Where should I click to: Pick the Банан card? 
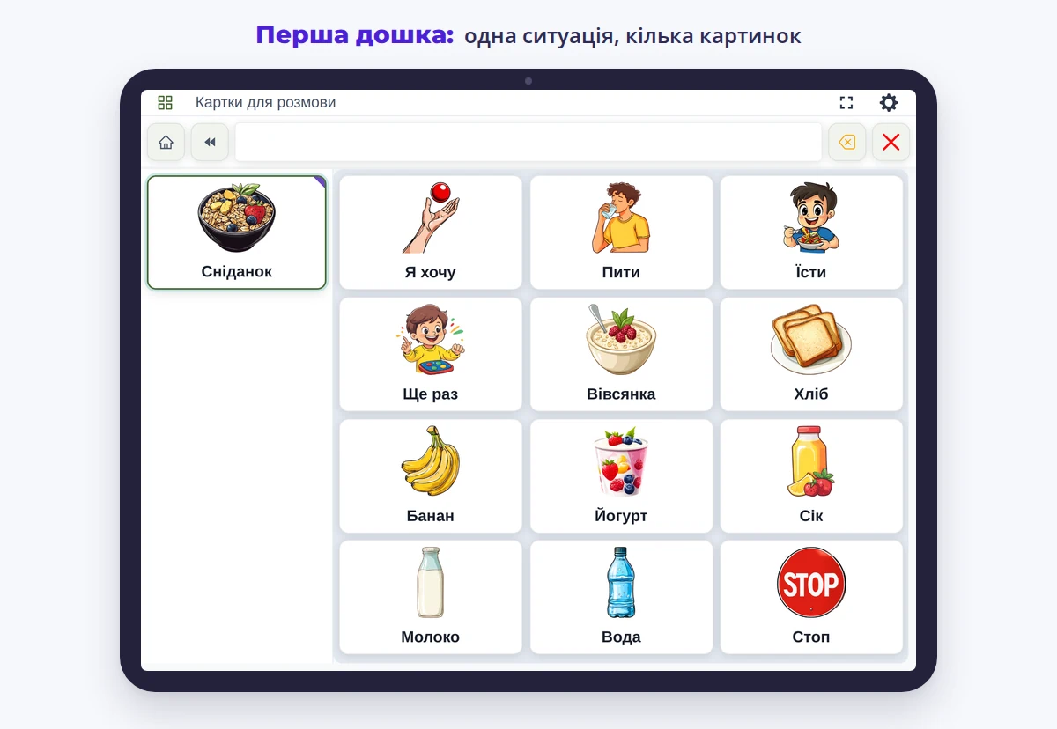coord(431,475)
